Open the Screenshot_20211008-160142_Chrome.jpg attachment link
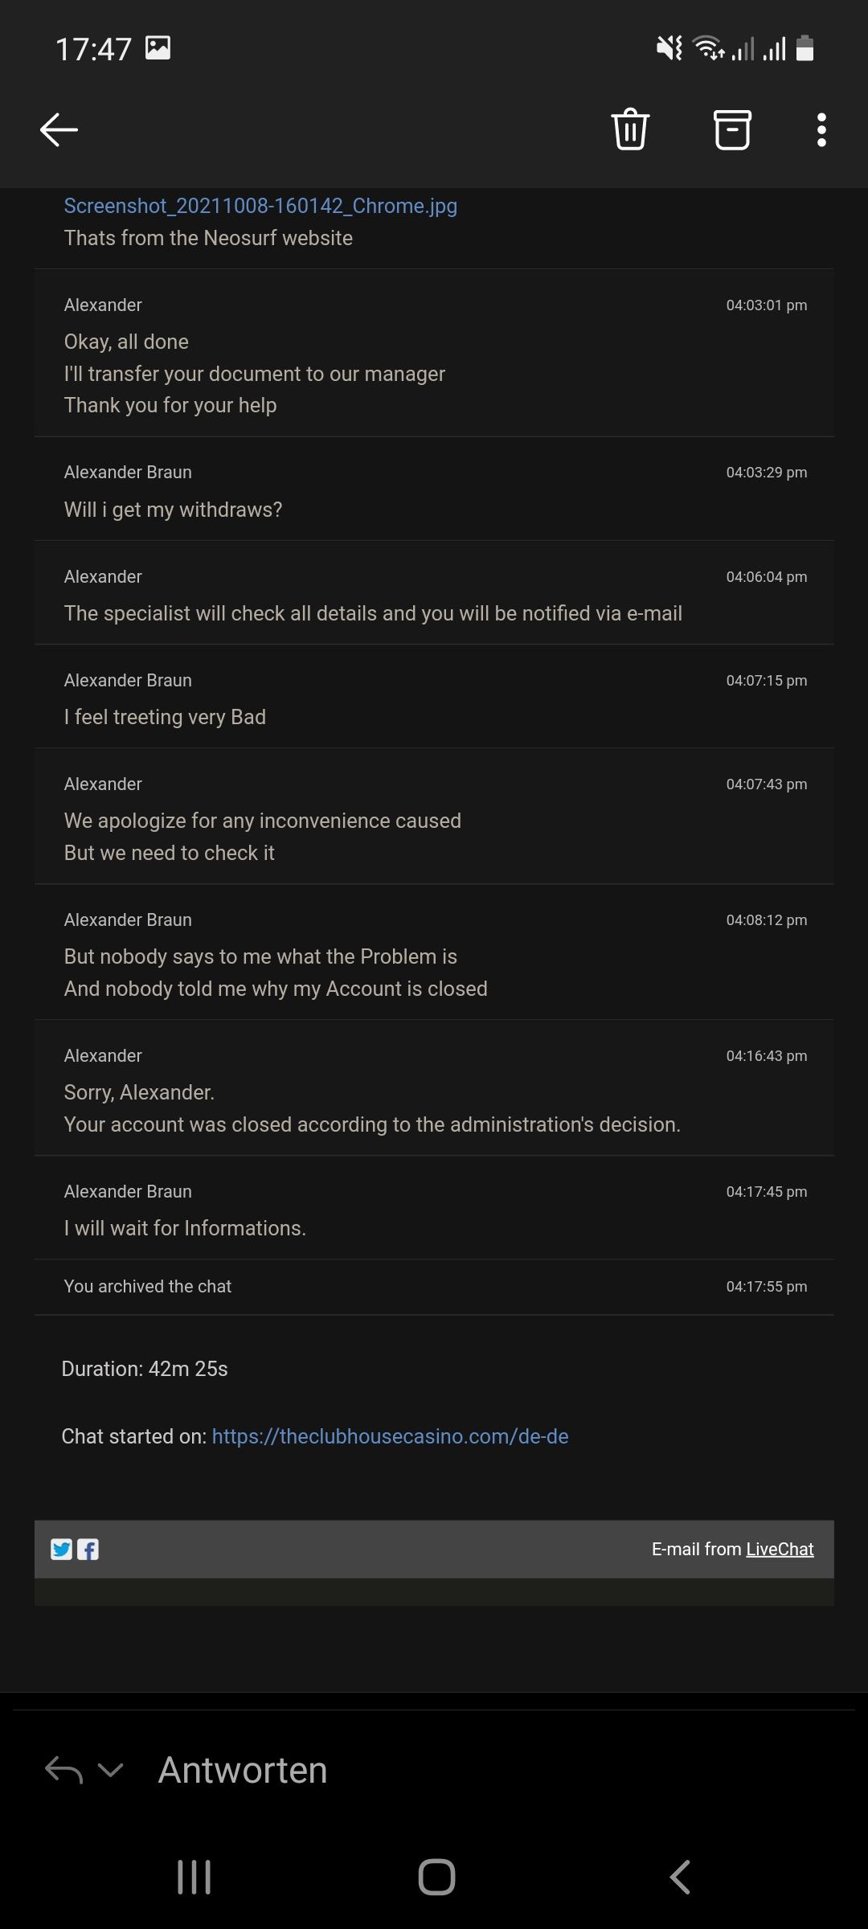The width and height of the screenshot is (868, 1929). (x=260, y=206)
